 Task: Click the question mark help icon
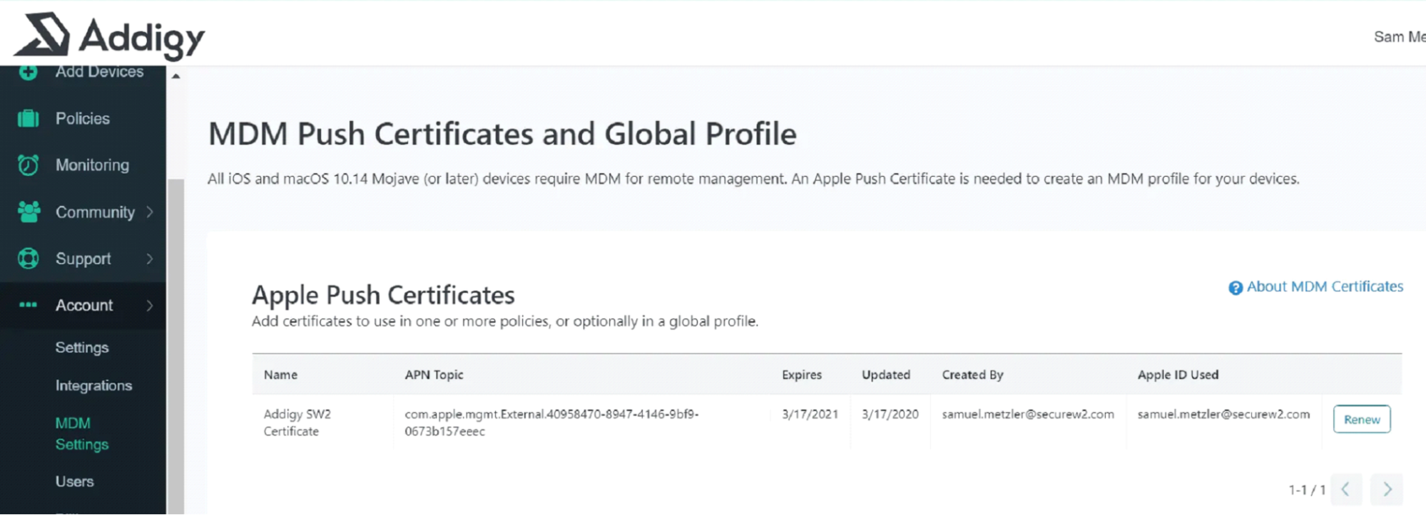tap(1235, 288)
